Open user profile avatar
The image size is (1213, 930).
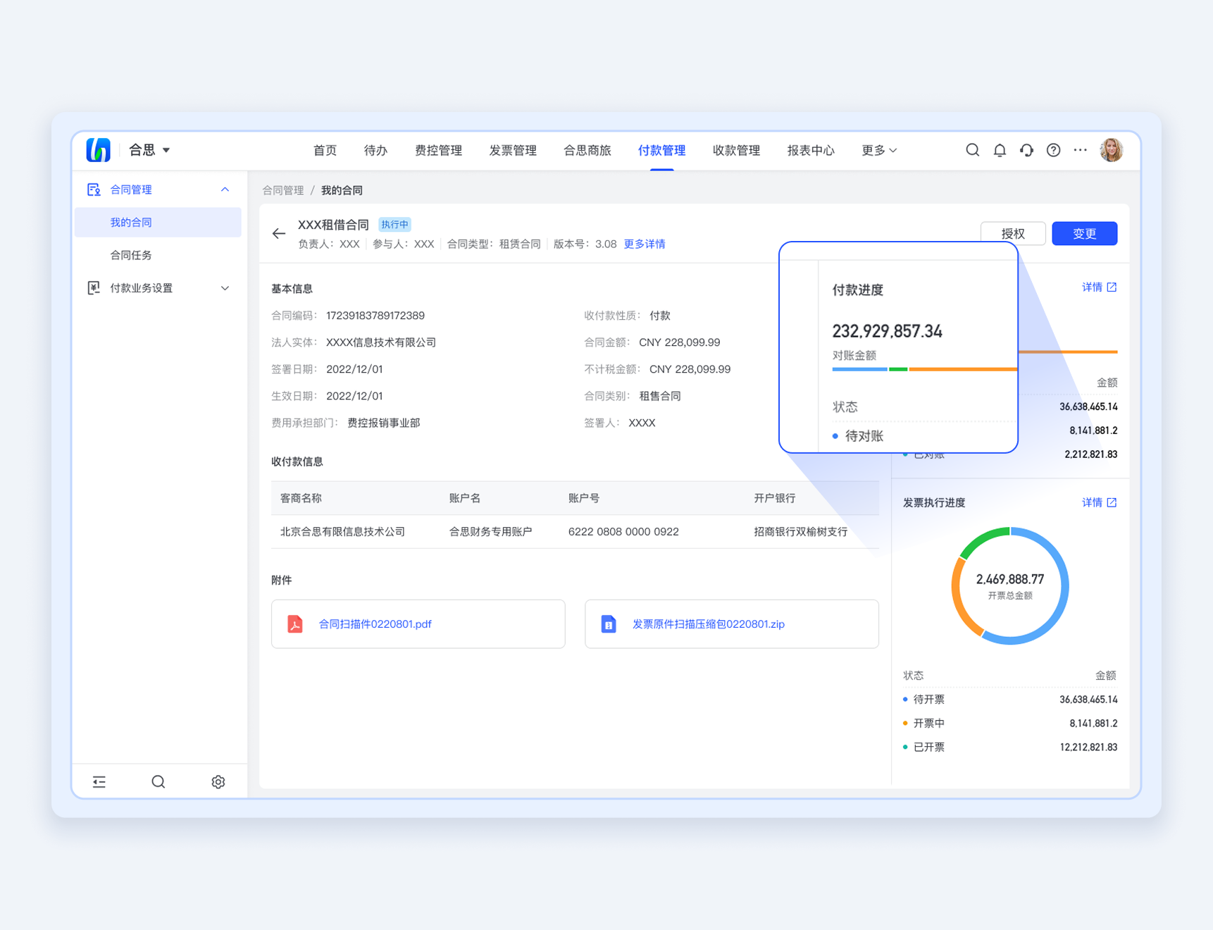(1111, 150)
